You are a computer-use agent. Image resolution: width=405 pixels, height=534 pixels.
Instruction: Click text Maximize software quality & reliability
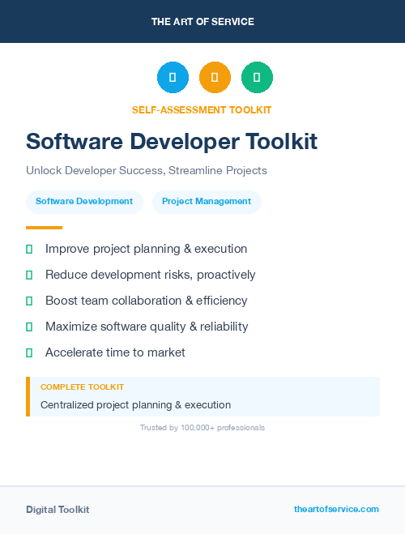pyautogui.click(x=147, y=327)
